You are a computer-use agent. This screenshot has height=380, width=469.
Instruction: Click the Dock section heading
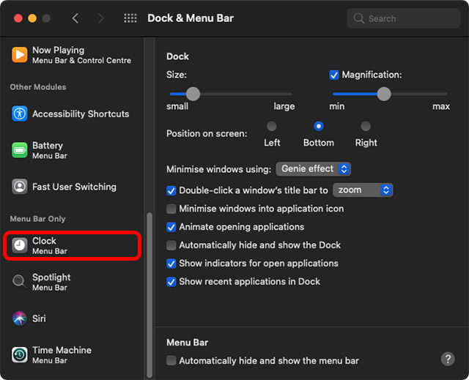pyautogui.click(x=177, y=56)
